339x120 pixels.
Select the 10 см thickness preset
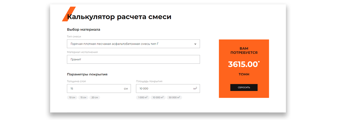coord(72,97)
